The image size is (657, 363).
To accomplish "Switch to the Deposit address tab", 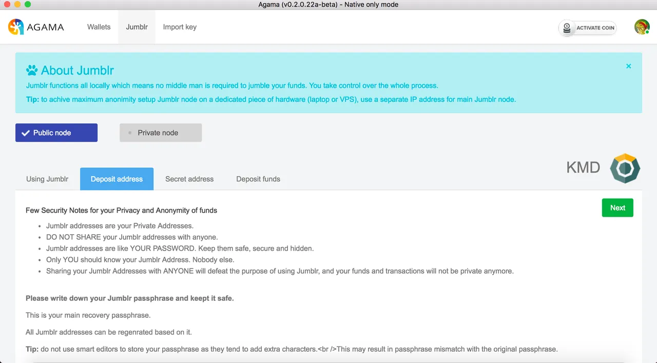I will [117, 179].
